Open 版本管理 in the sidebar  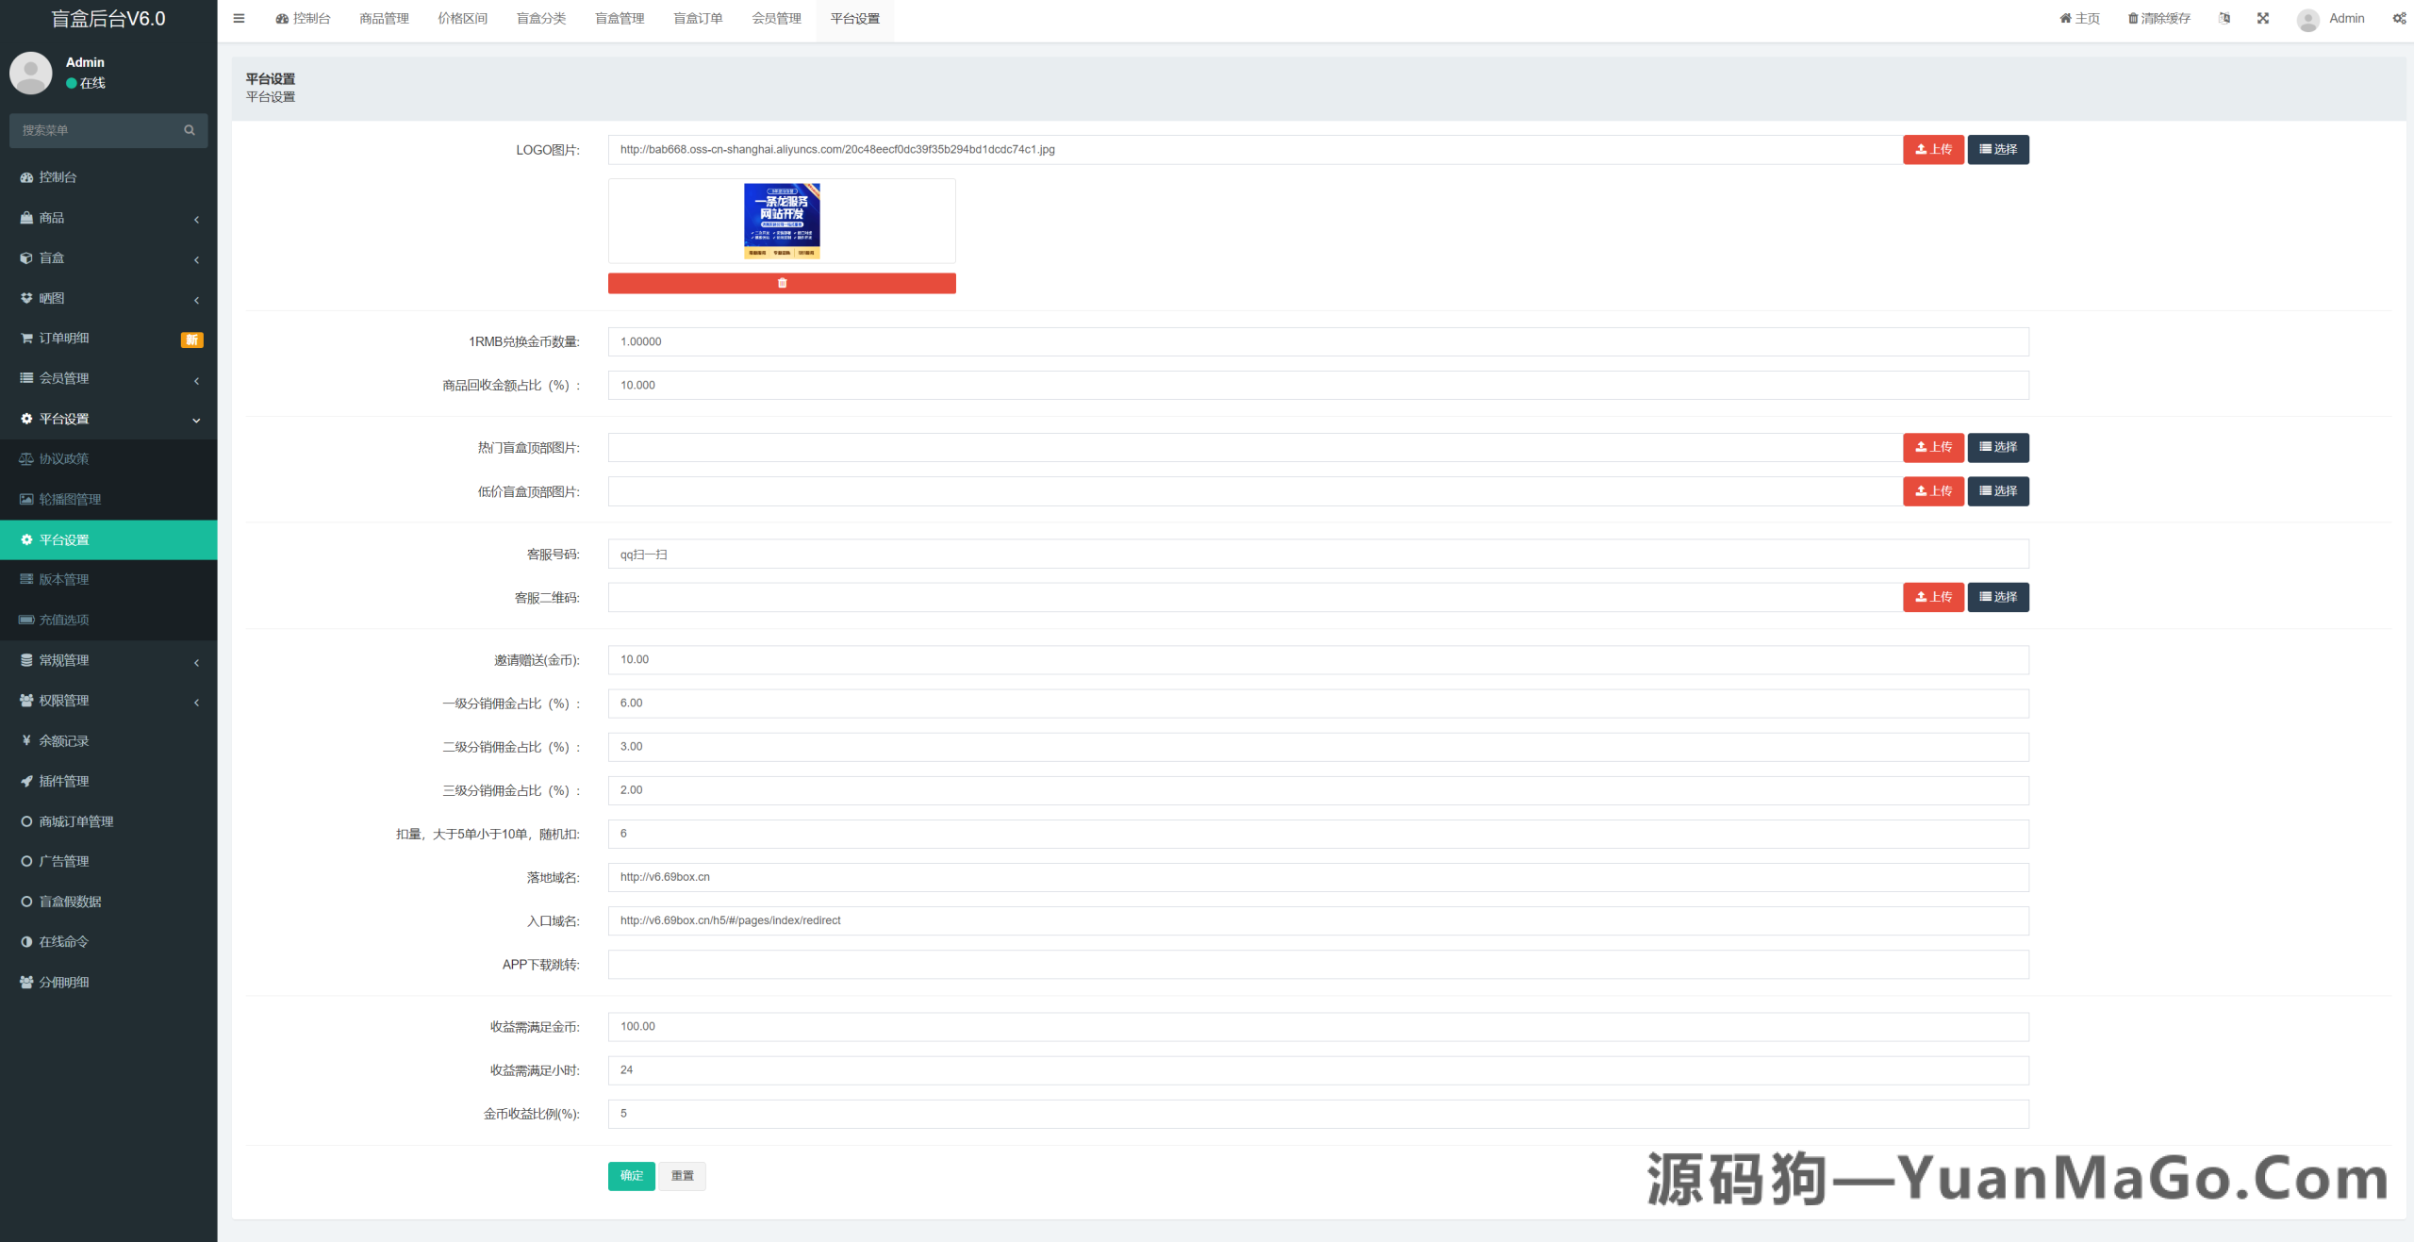[63, 579]
